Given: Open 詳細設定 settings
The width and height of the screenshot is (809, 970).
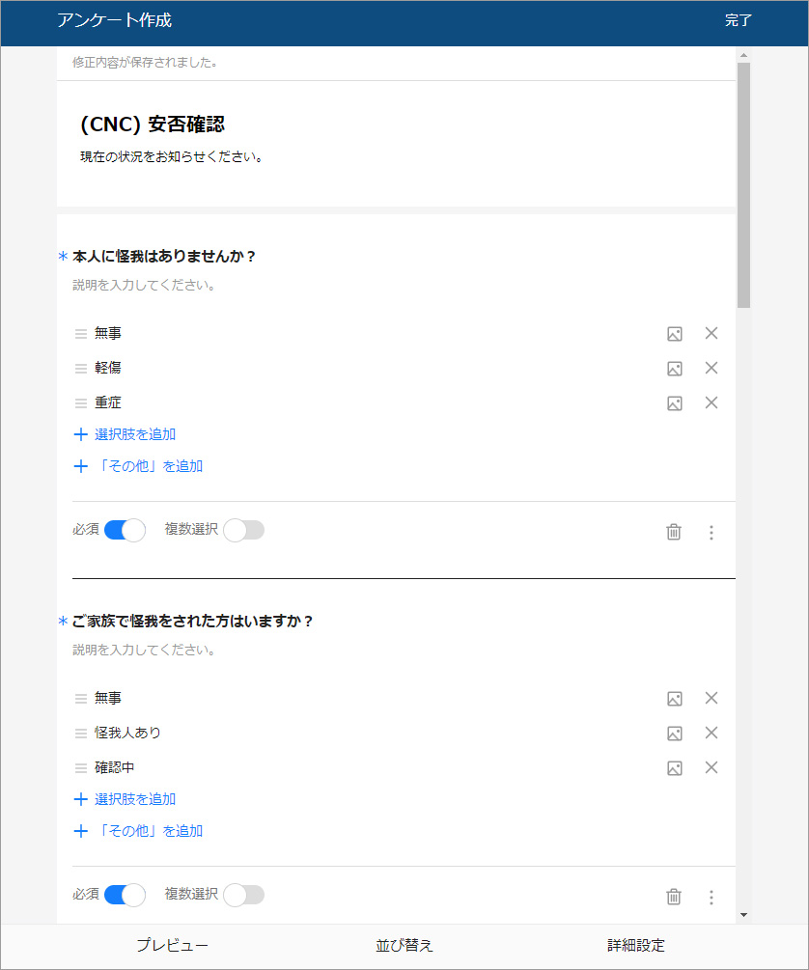Looking at the screenshot, I should pos(636,946).
